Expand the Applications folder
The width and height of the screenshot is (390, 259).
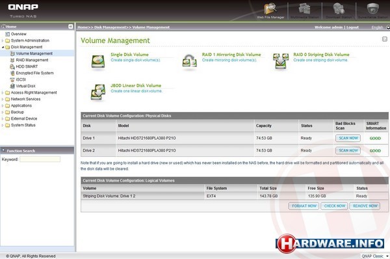click(3, 105)
